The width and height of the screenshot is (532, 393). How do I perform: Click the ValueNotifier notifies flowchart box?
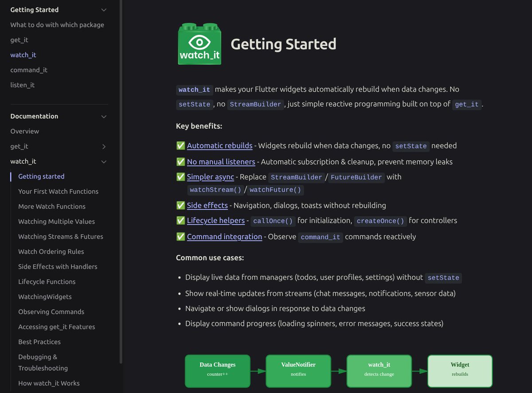click(298, 371)
